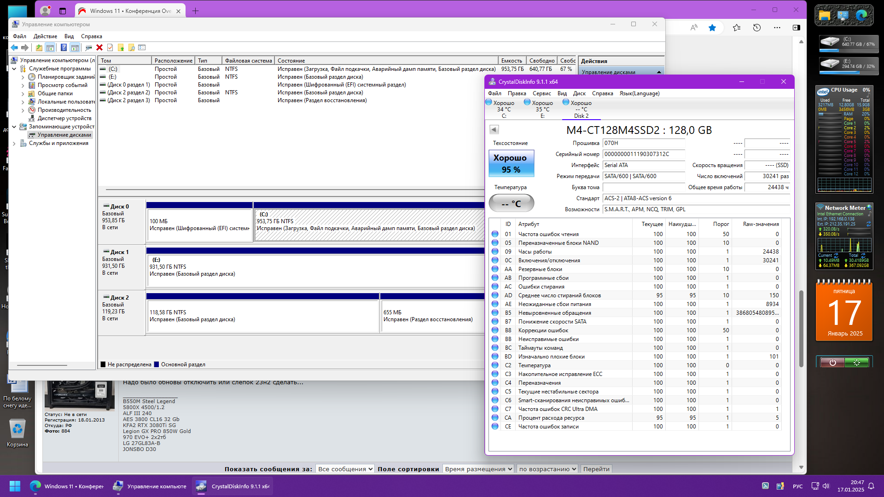Viewport: 884px width, 497px height.
Task: Expand the Планировщик заданий node
Action: pyautogui.click(x=23, y=77)
